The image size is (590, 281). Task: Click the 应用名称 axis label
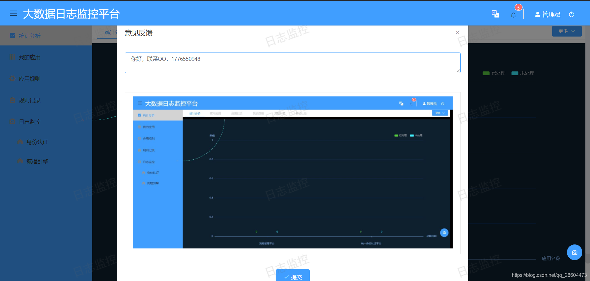[x=551, y=259]
